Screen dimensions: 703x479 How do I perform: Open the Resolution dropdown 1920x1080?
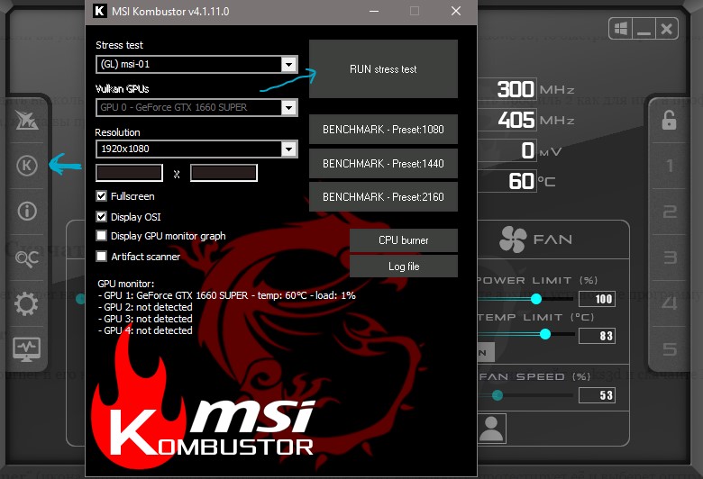(x=196, y=149)
